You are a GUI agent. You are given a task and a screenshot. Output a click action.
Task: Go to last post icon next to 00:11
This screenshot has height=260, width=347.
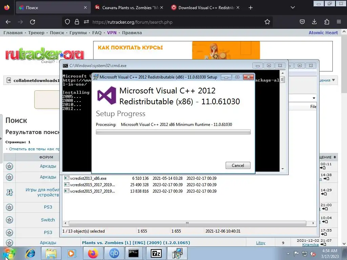[323, 168]
